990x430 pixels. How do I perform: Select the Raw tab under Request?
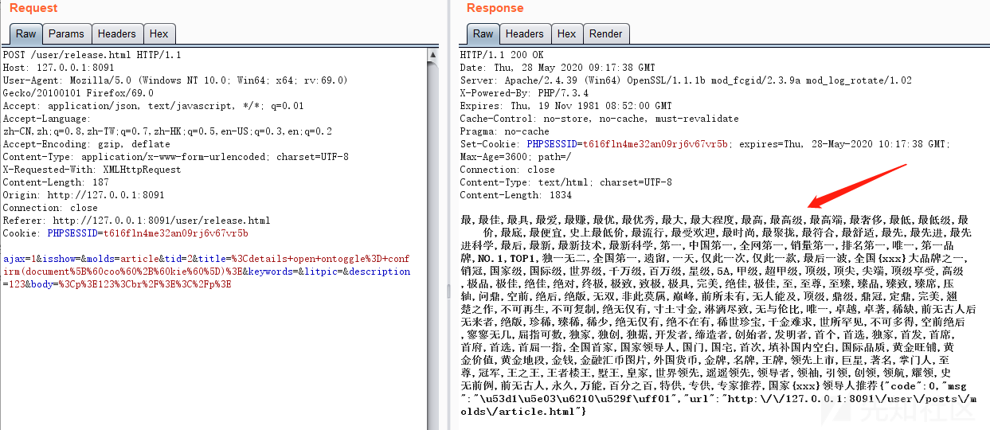25,33
